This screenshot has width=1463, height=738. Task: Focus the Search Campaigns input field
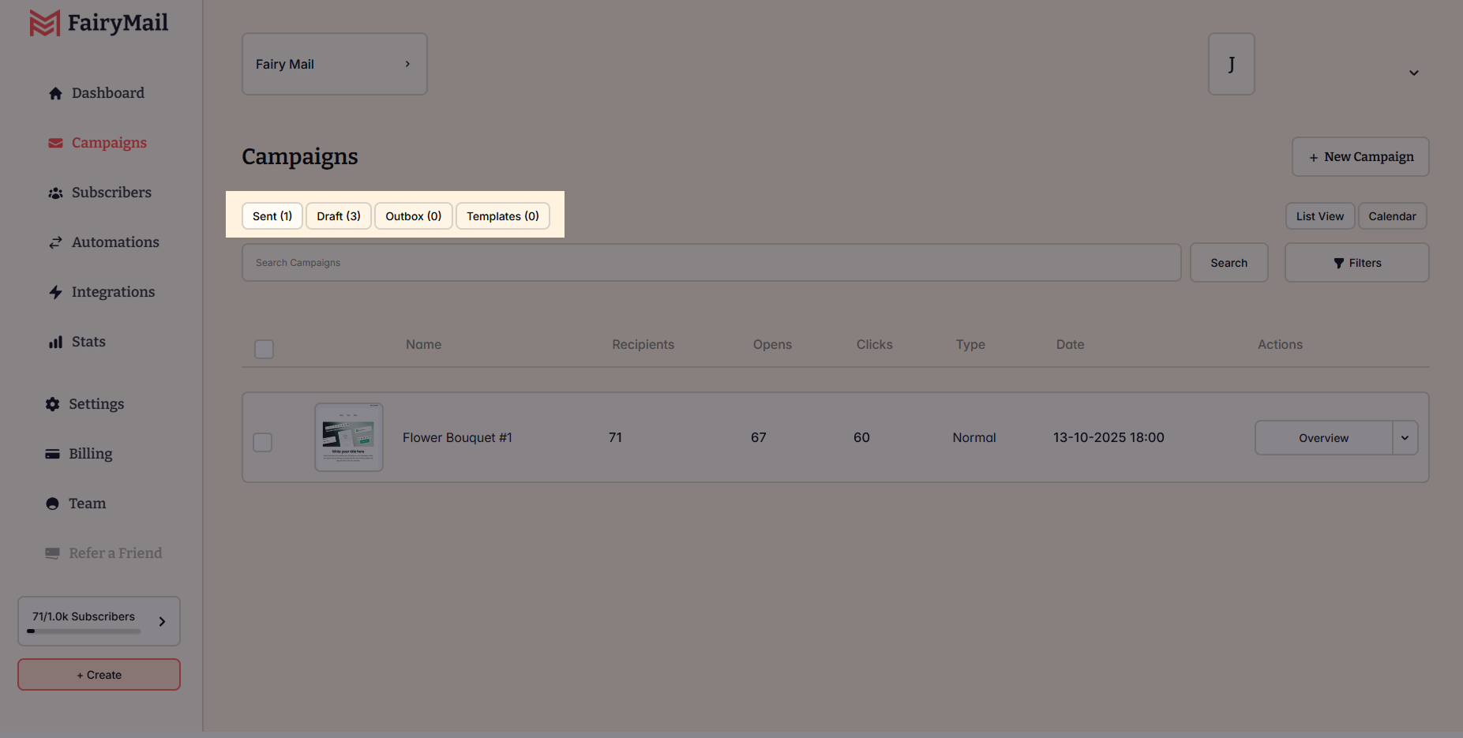[x=711, y=263]
